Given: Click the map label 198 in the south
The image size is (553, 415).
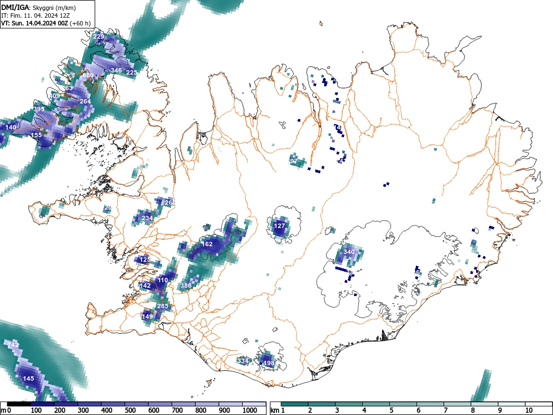Looking at the screenshot, I should click(269, 363).
